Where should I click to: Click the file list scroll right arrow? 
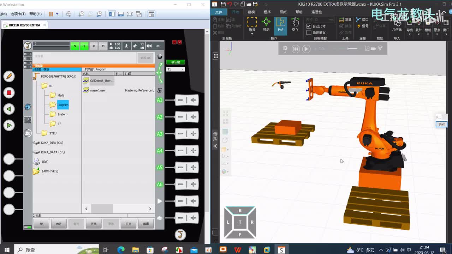pos(150,209)
